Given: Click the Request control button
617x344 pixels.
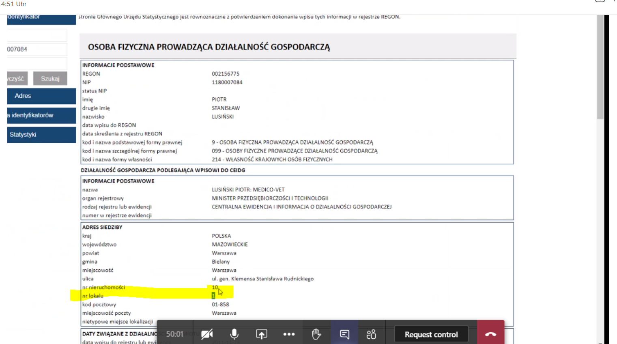Looking at the screenshot, I should coord(431,334).
